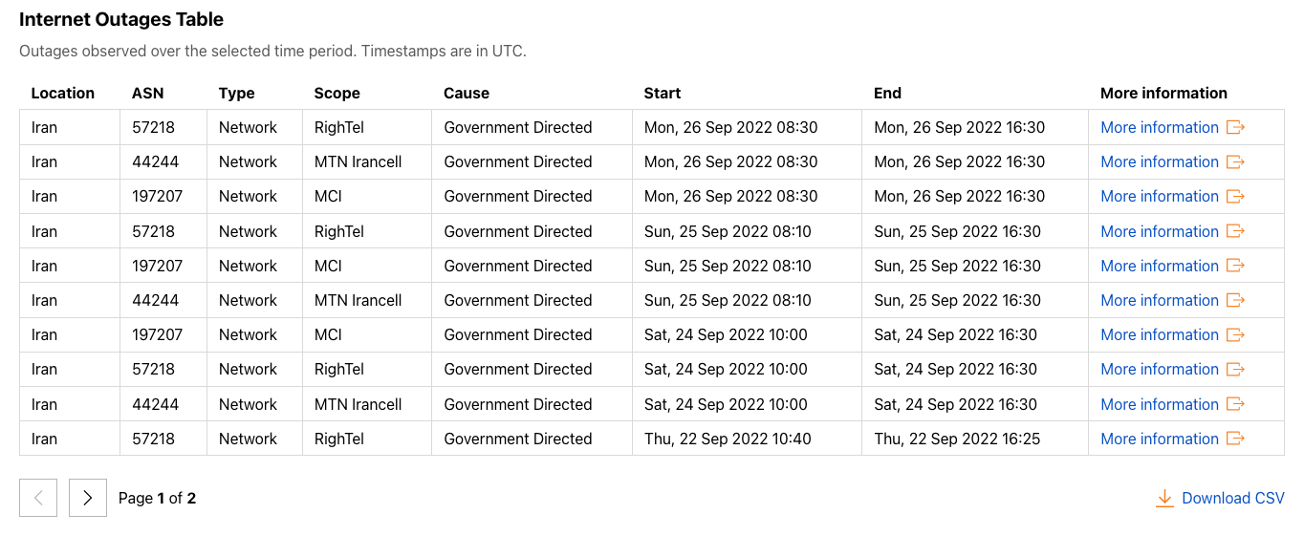Click external link icon for RighTel 25 Sep row
The image size is (1304, 536).
click(x=1235, y=231)
